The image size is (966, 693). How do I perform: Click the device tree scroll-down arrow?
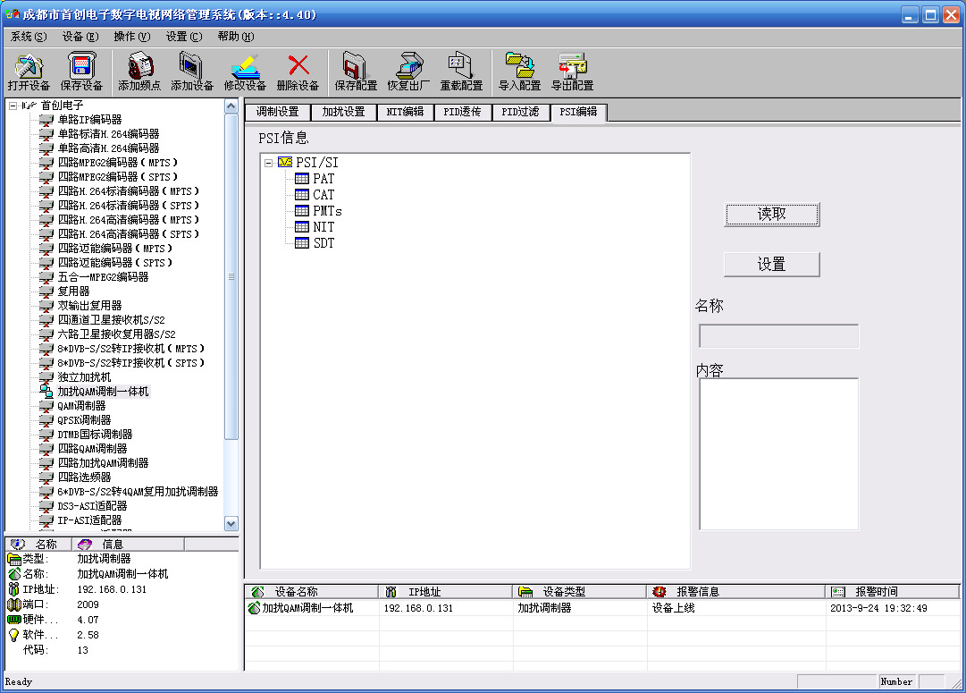[x=231, y=523]
